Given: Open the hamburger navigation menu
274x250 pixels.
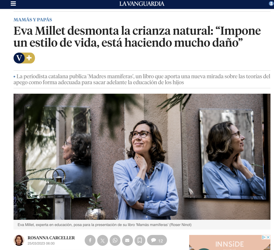Looking at the screenshot, I should pos(13,3).
